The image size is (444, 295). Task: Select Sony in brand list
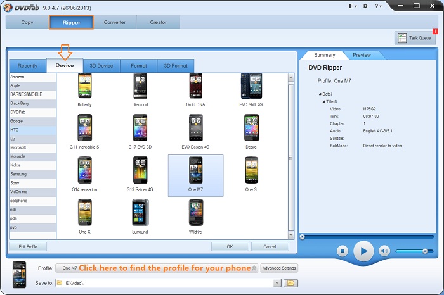(32, 183)
